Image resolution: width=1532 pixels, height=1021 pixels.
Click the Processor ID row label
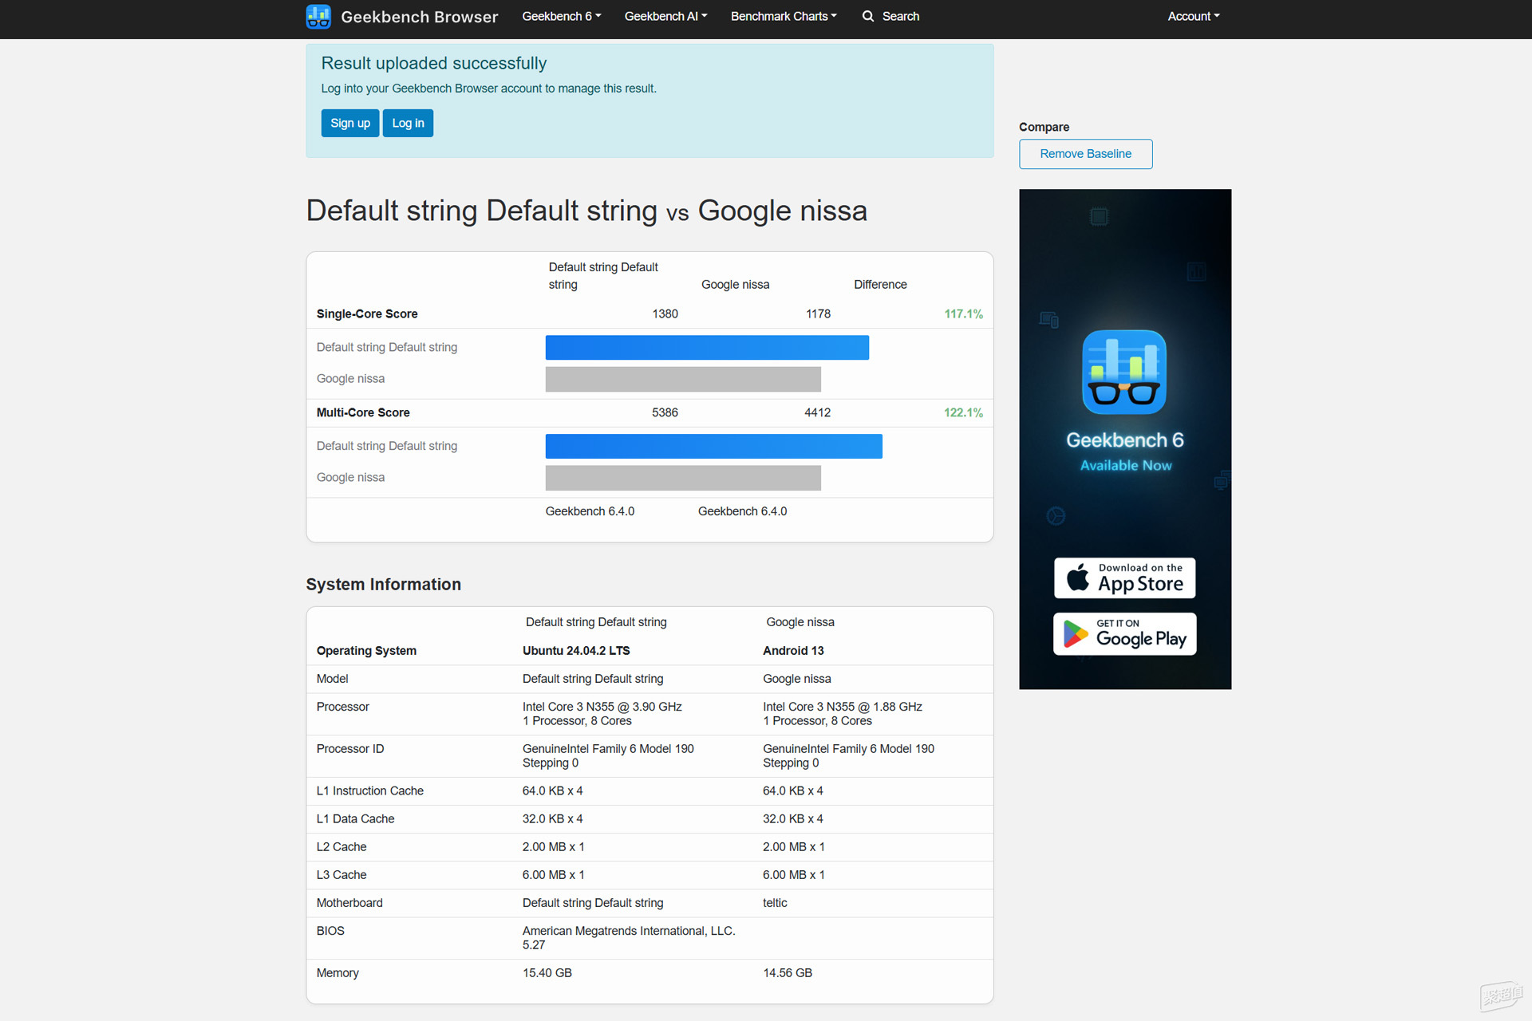click(350, 749)
